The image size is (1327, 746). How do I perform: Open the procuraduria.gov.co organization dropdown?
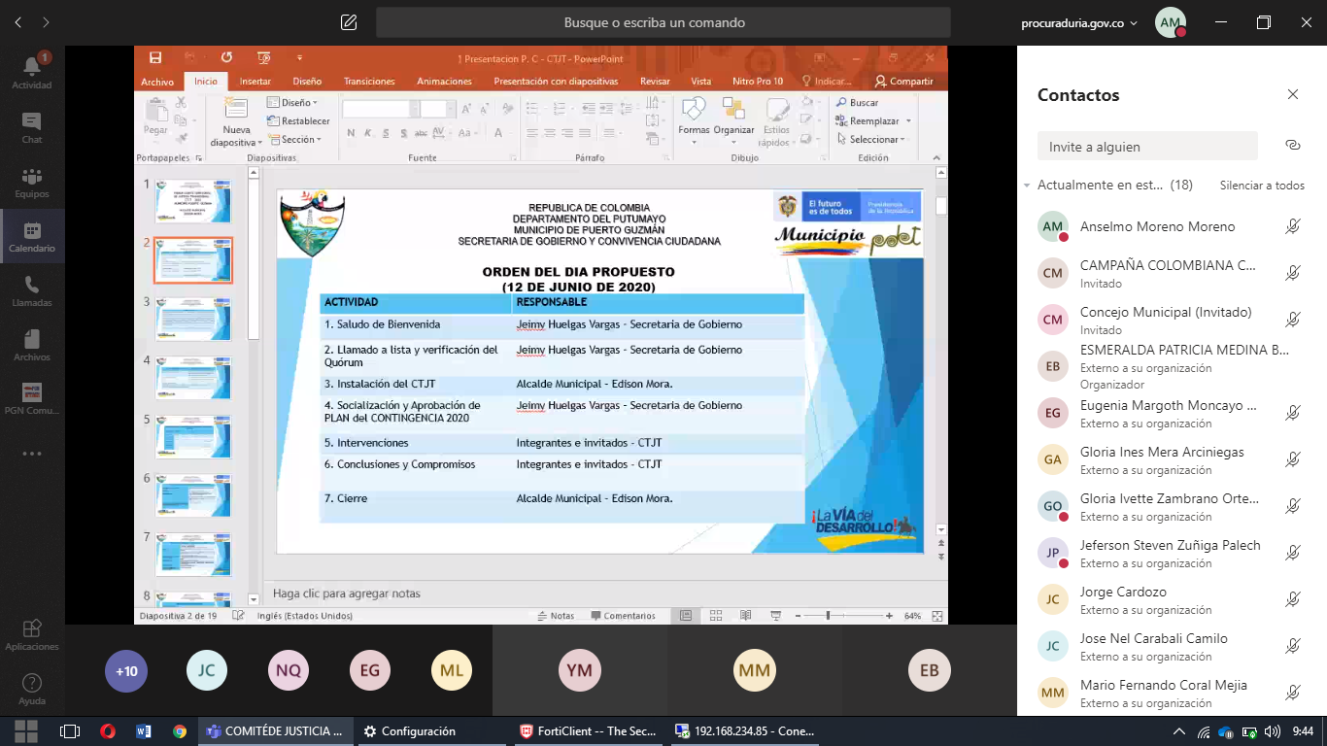pyautogui.click(x=1078, y=23)
